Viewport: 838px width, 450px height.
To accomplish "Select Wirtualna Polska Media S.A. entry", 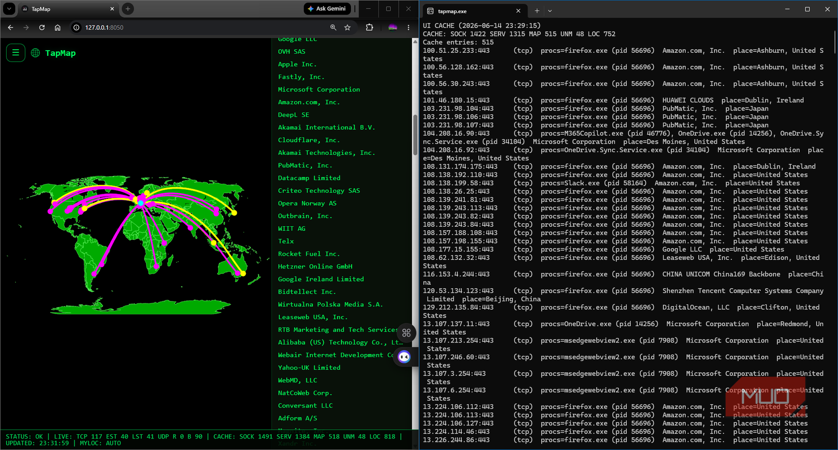I will 331,305.
